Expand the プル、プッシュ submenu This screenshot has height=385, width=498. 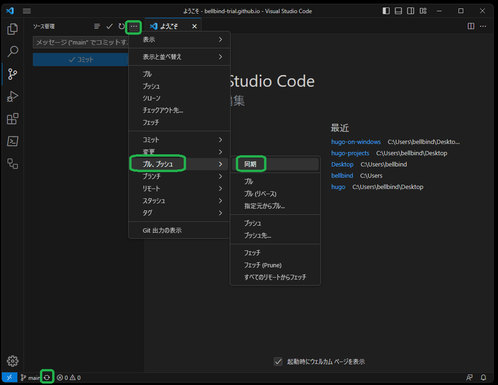point(179,164)
